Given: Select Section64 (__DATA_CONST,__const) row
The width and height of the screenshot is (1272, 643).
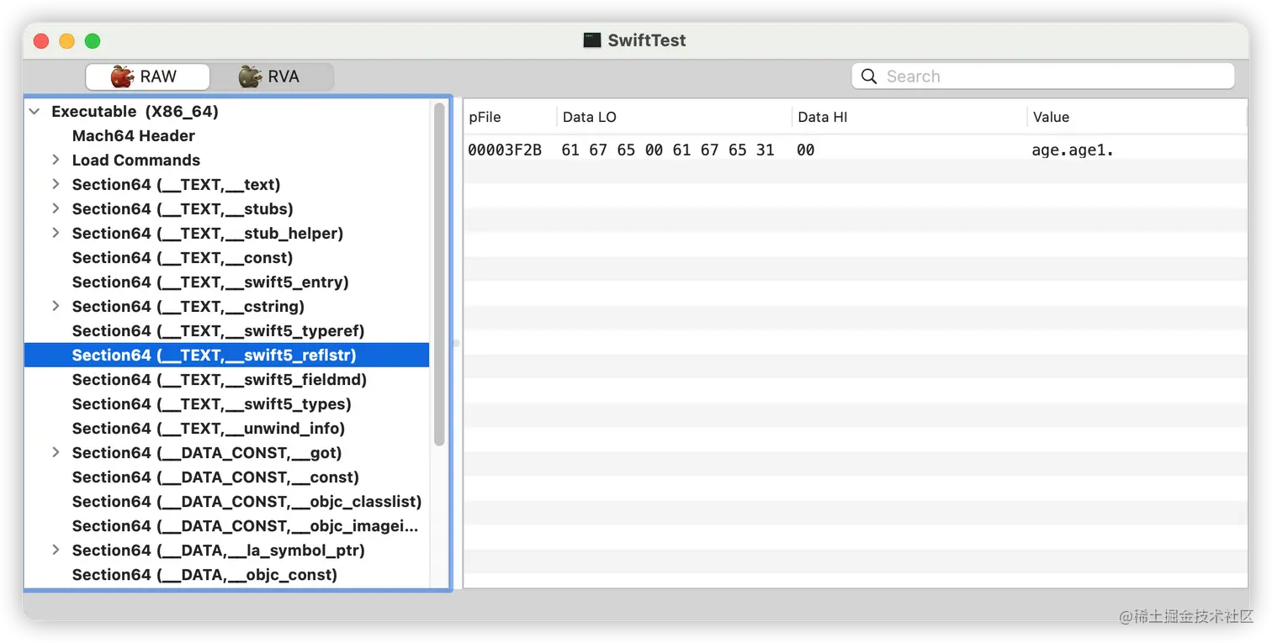Looking at the screenshot, I should (227, 477).
